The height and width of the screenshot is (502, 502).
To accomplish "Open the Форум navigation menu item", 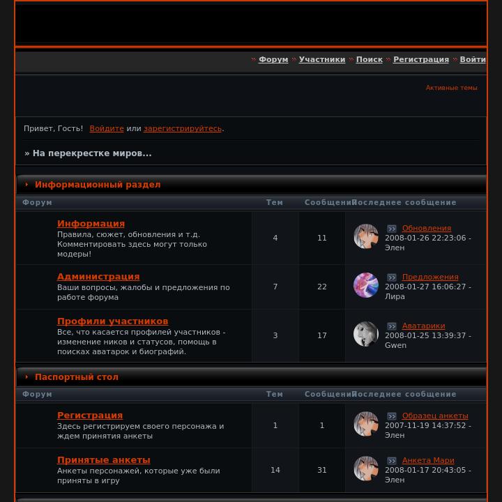I will click(273, 59).
